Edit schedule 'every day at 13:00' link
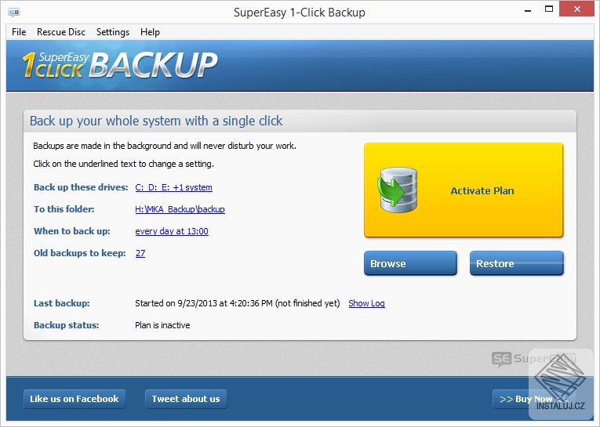This screenshot has height=427, width=600. (172, 231)
